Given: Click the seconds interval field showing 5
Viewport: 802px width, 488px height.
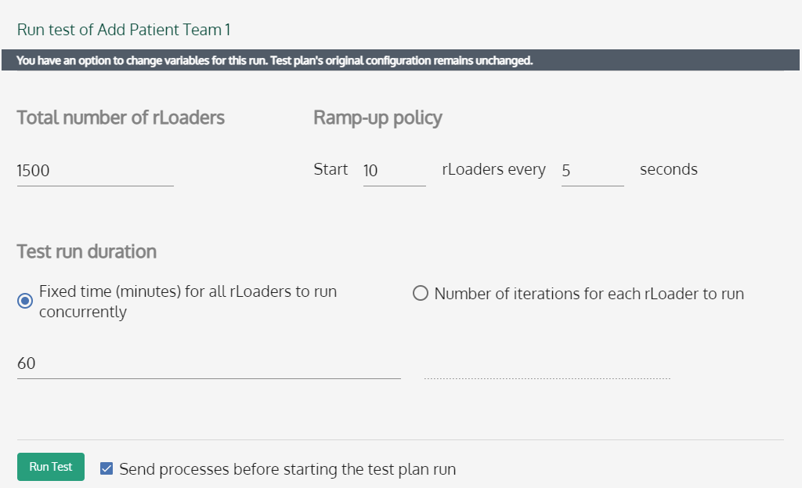Looking at the screenshot, I should pyautogui.click(x=593, y=169).
